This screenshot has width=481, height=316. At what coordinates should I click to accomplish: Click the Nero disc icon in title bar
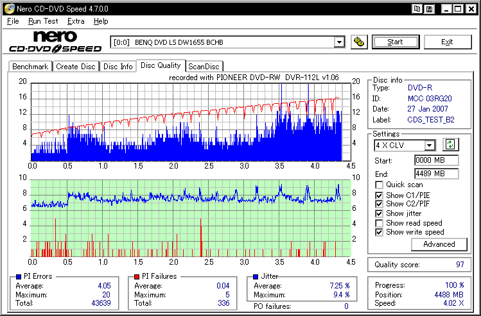[9, 9]
